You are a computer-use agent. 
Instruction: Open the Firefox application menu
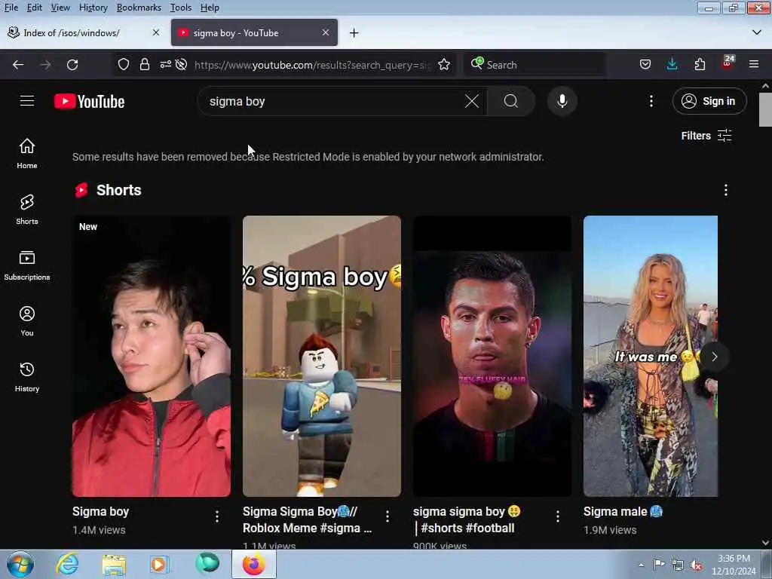tap(754, 65)
